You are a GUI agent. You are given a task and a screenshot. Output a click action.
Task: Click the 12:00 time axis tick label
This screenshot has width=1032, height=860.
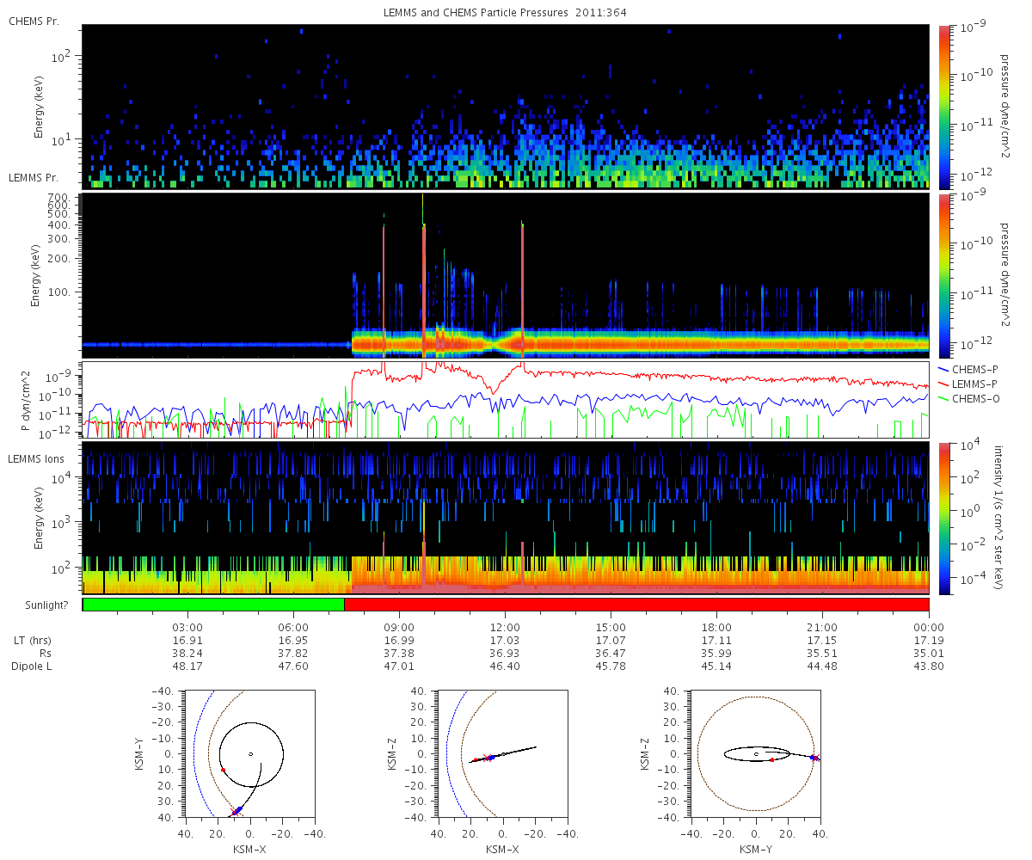click(505, 627)
